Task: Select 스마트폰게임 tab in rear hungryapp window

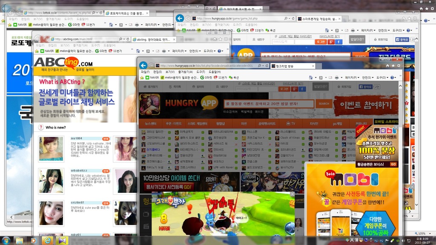Action: click(319, 19)
